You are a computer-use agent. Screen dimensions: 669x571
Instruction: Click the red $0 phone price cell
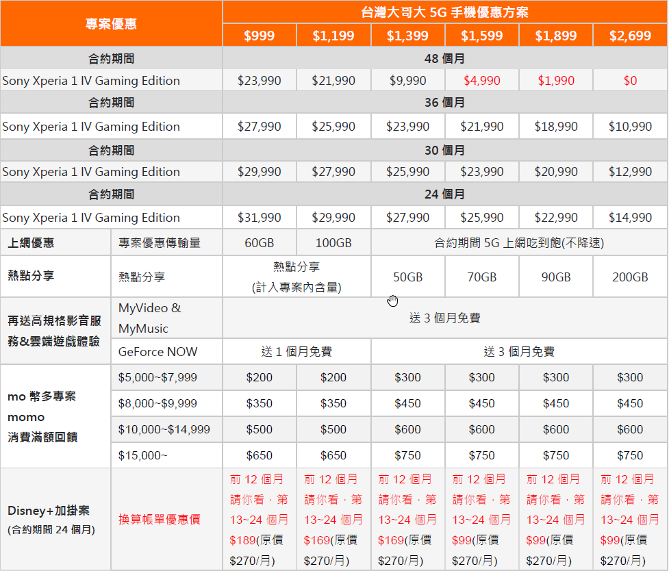click(630, 81)
